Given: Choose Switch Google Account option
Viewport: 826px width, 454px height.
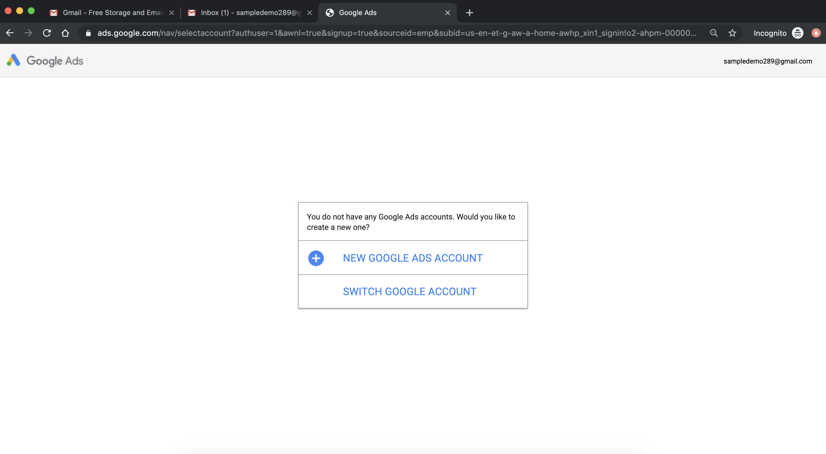Looking at the screenshot, I should click(413, 291).
